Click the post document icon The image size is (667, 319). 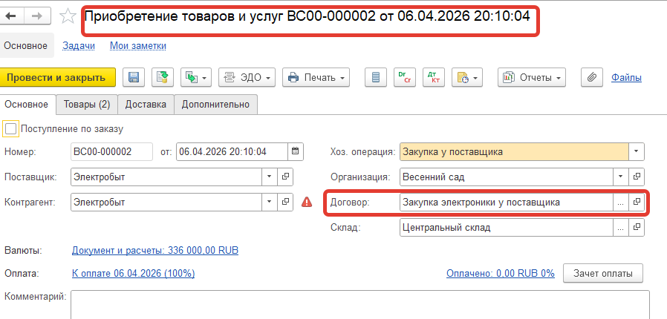[x=163, y=77]
